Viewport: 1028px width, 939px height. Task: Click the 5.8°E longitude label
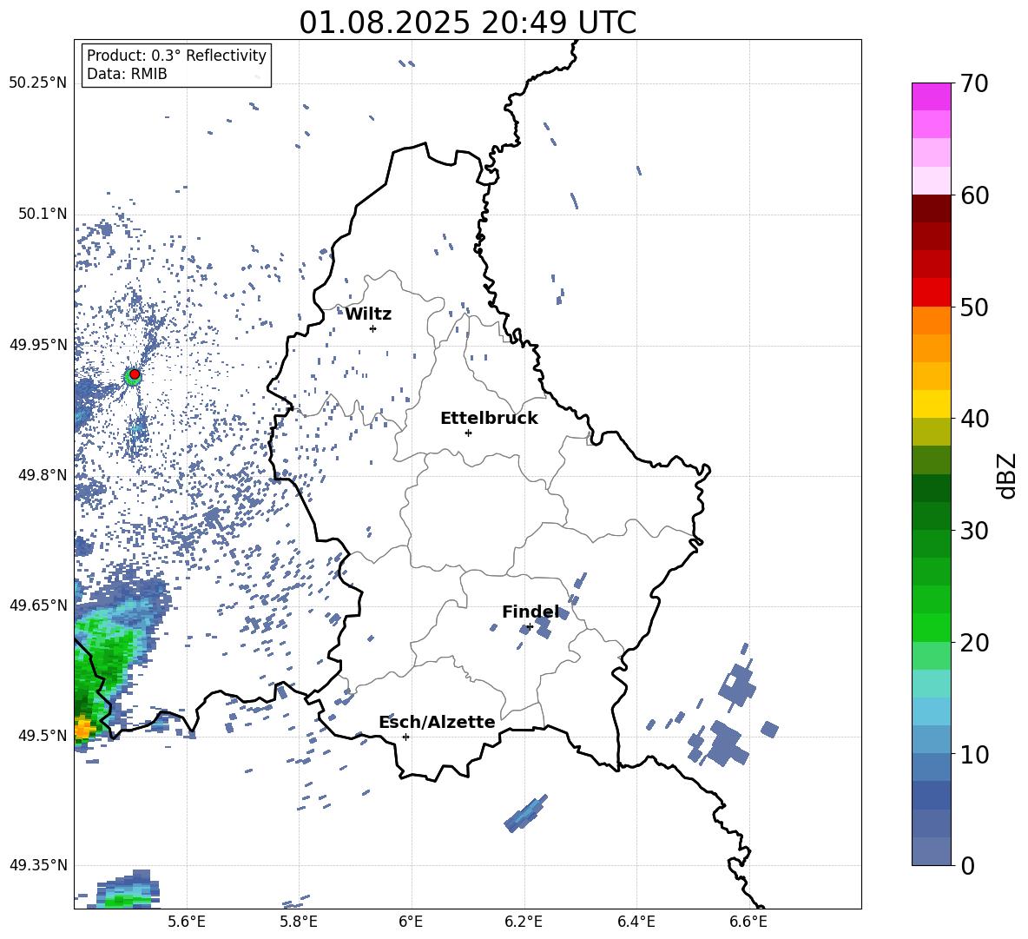click(299, 922)
